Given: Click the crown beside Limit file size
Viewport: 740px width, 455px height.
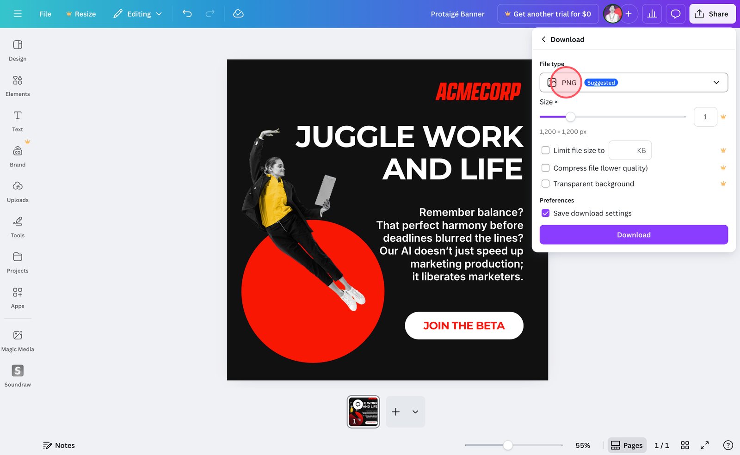Looking at the screenshot, I should [x=723, y=150].
